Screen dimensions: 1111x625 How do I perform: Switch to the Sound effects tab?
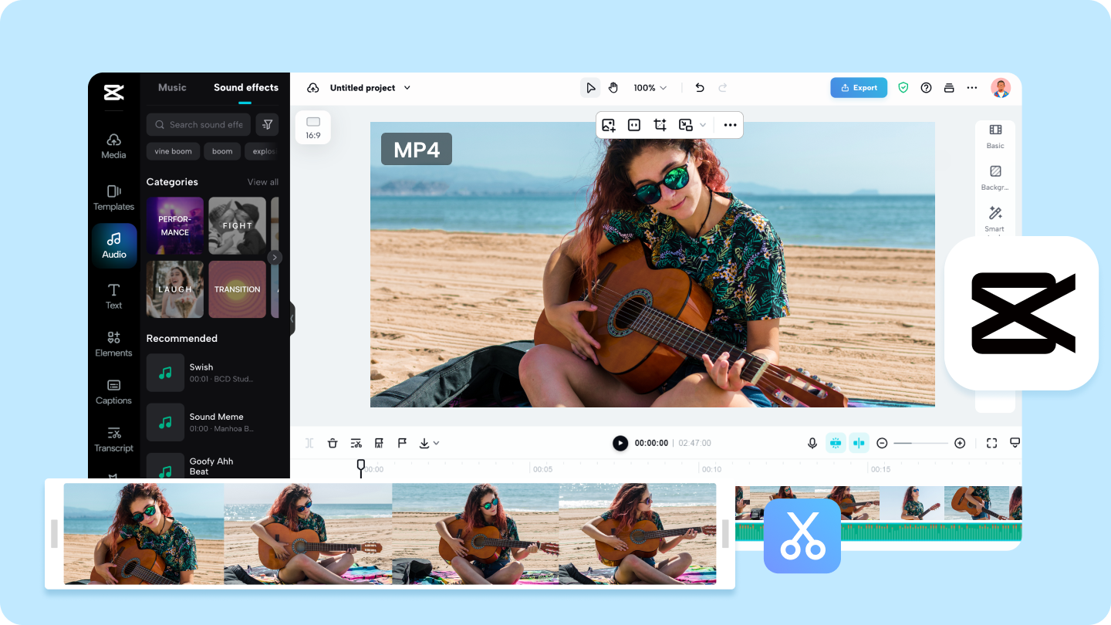click(245, 87)
